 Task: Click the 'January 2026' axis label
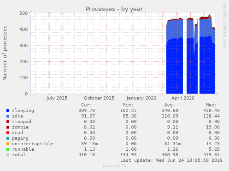click(141, 98)
